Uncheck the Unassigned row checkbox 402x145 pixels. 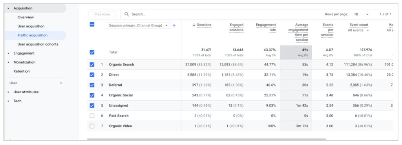[x=92, y=105]
